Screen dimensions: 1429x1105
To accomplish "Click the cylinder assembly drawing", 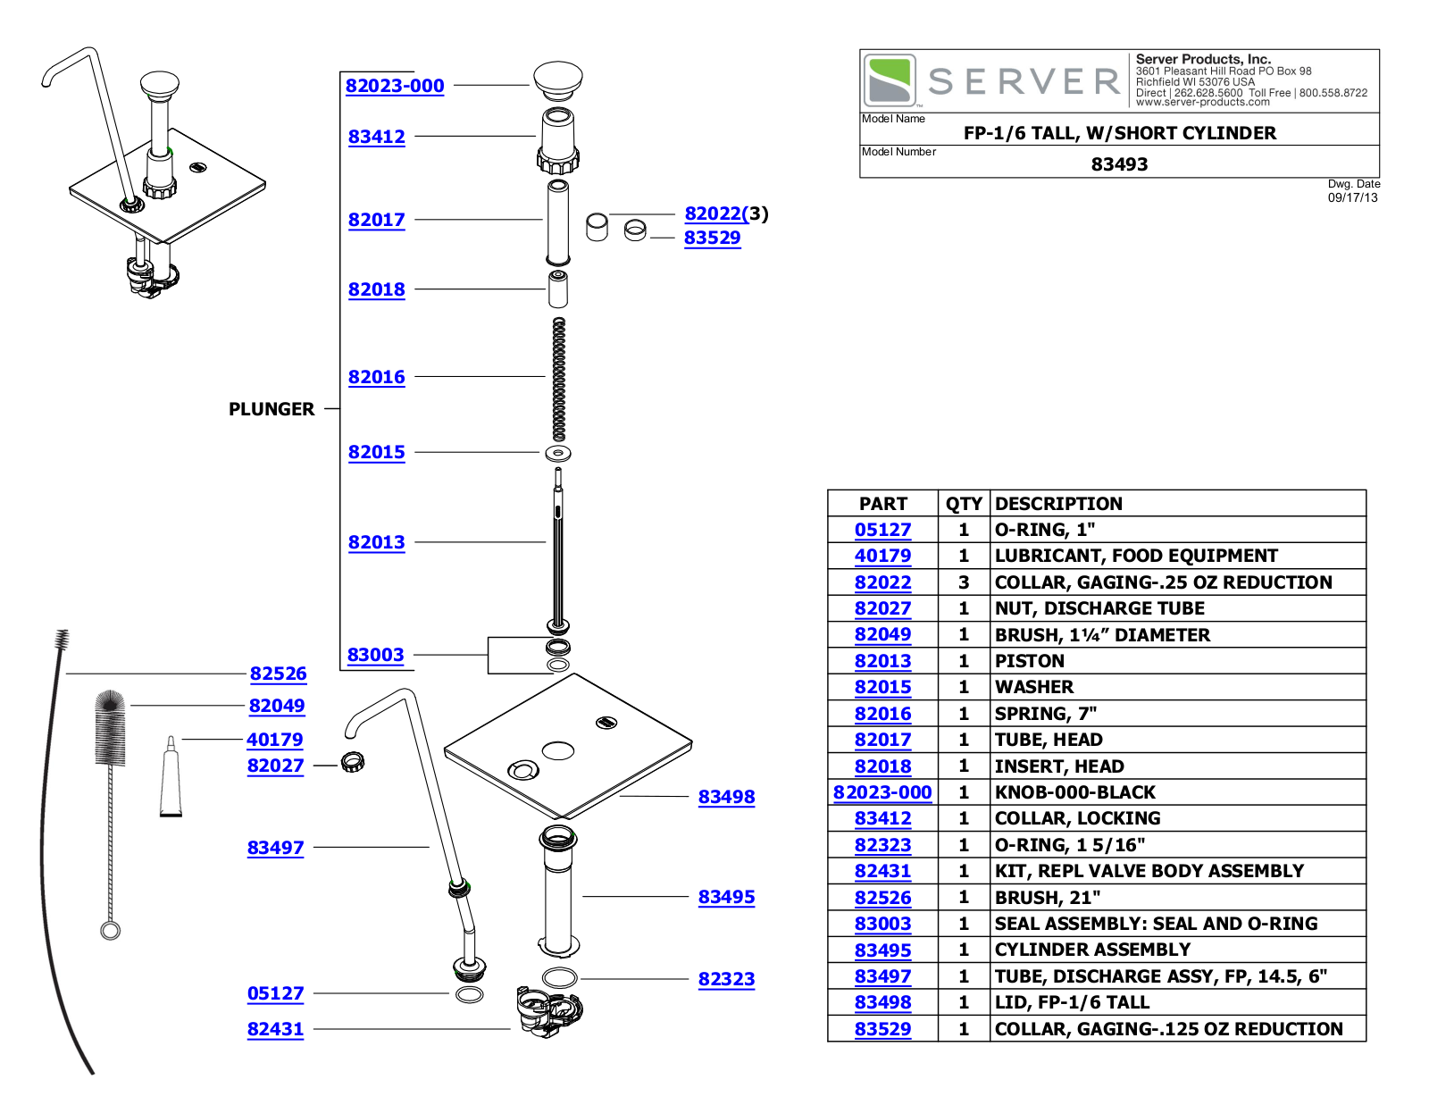I will (x=559, y=891).
